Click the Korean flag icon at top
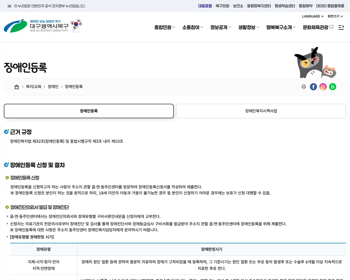The width and height of the screenshot is (350, 280). coord(9,6)
